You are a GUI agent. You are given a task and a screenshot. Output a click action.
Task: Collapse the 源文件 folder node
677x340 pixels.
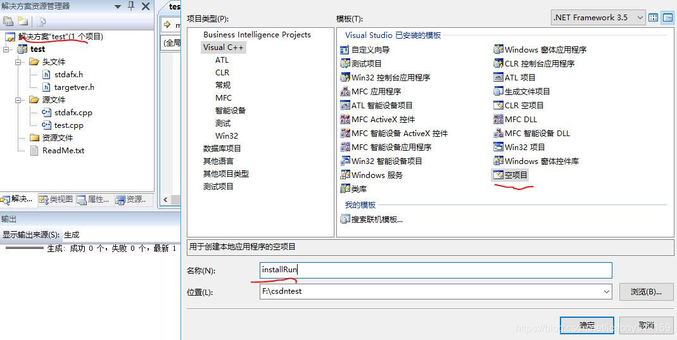[18, 100]
